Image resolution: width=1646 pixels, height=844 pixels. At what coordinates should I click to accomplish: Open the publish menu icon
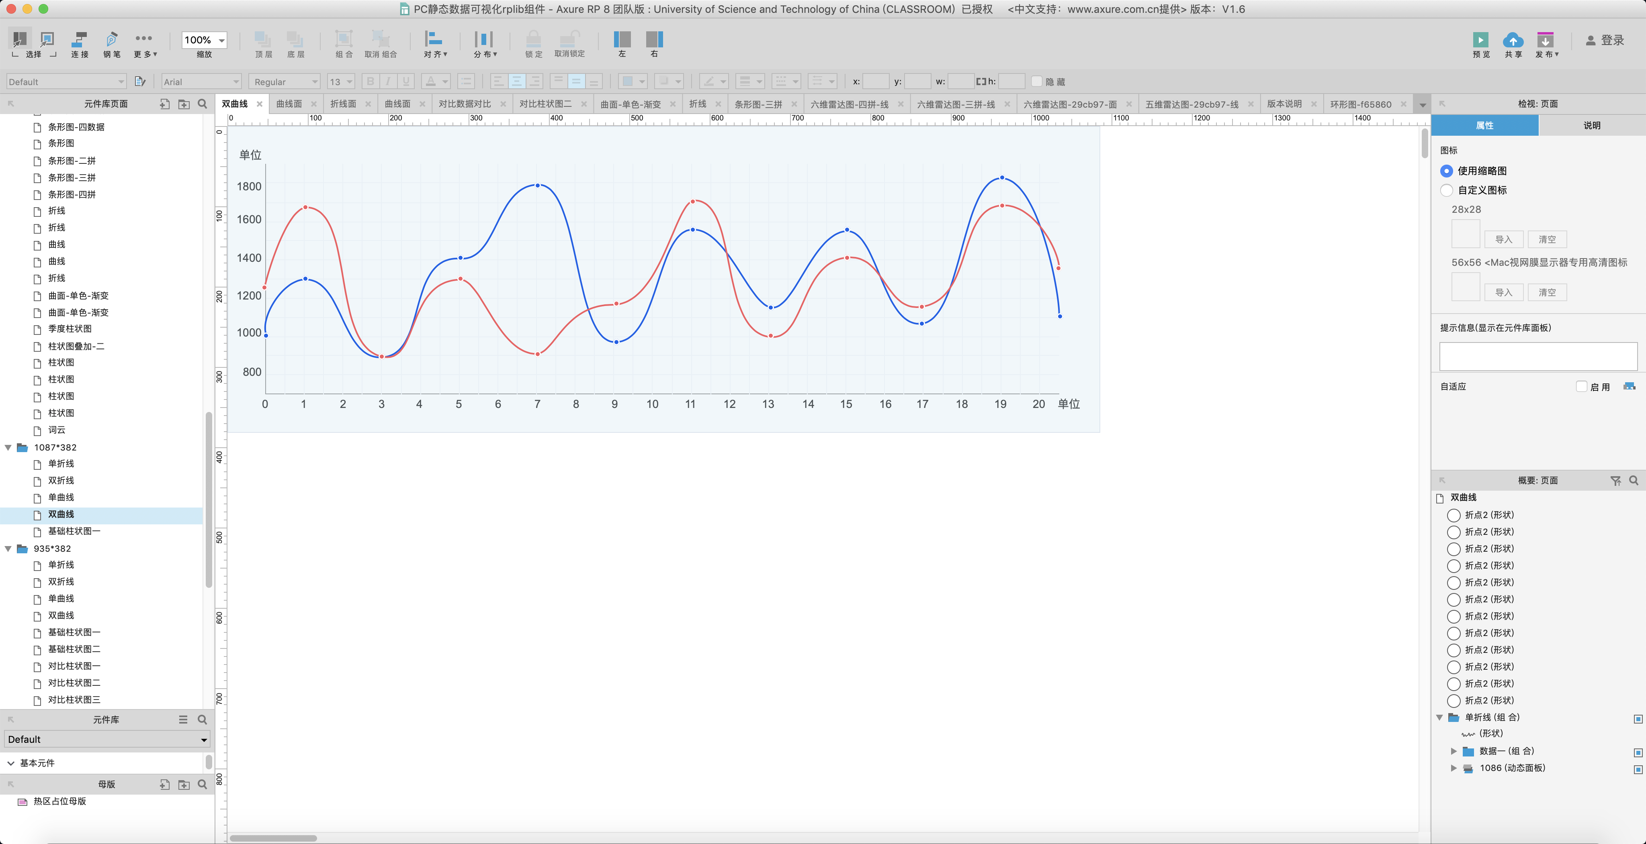click(1545, 40)
